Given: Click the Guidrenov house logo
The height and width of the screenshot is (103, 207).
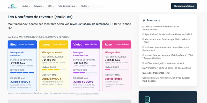Looking at the screenshot, I should [x=12, y=6].
